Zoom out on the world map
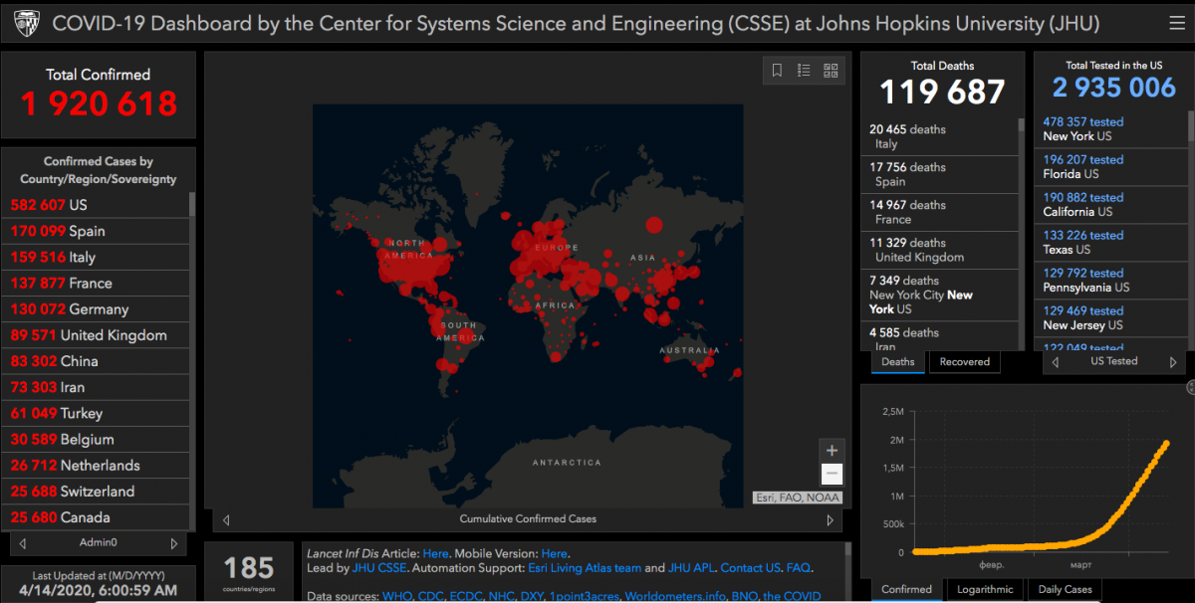 [832, 475]
